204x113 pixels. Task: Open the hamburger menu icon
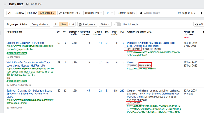(x=5, y=4)
